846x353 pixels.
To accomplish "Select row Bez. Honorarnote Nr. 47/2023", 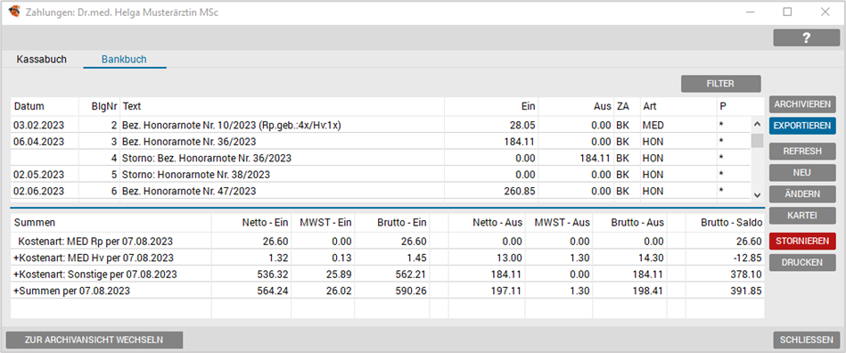I will tap(381, 191).
